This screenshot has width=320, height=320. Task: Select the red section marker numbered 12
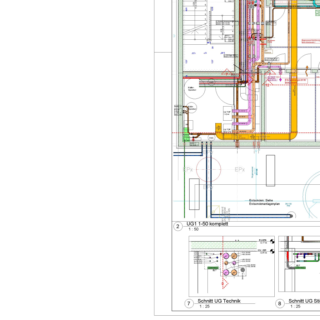pos(266,84)
